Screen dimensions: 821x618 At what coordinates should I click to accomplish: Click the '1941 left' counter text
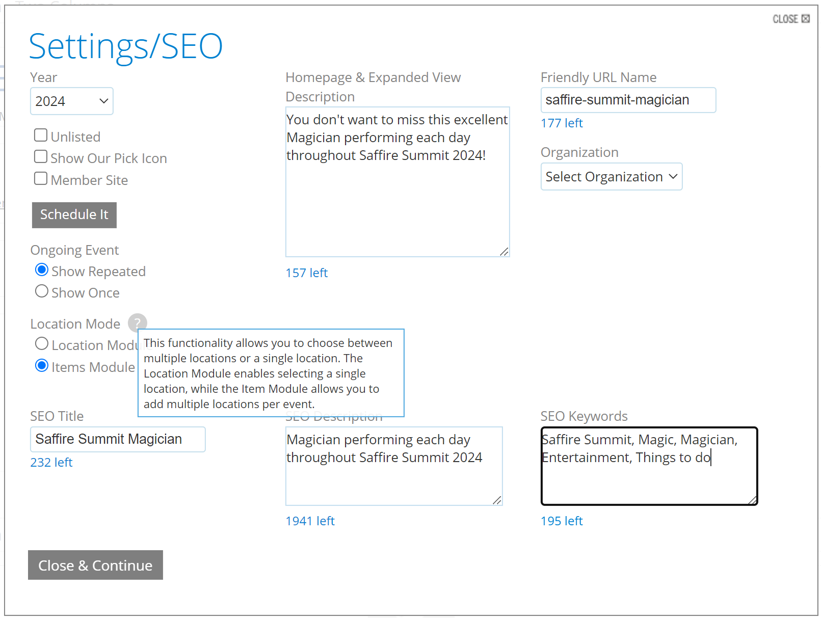click(310, 521)
